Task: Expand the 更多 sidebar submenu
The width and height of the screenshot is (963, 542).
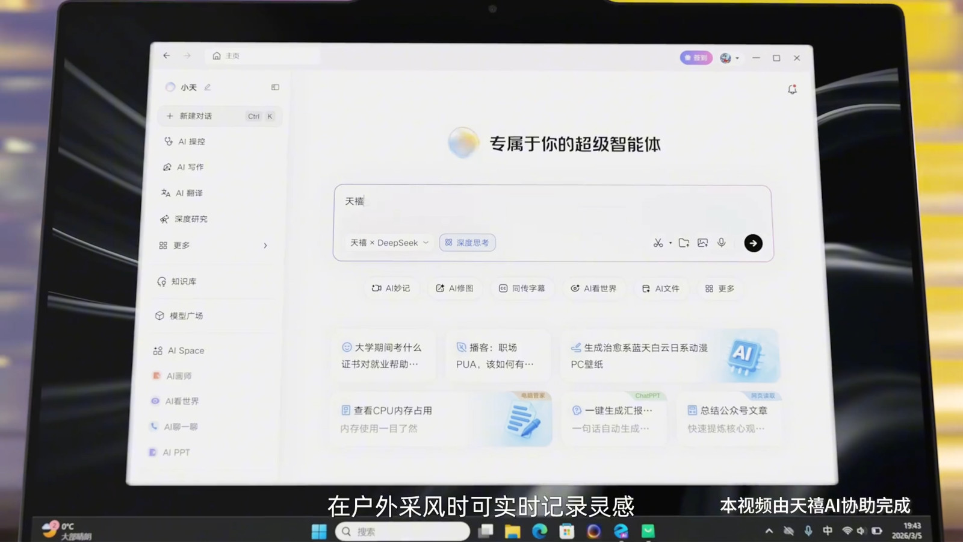Action: (265, 246)
